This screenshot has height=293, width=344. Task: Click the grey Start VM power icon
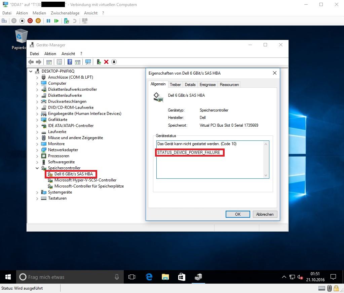(x=14, y=21)
